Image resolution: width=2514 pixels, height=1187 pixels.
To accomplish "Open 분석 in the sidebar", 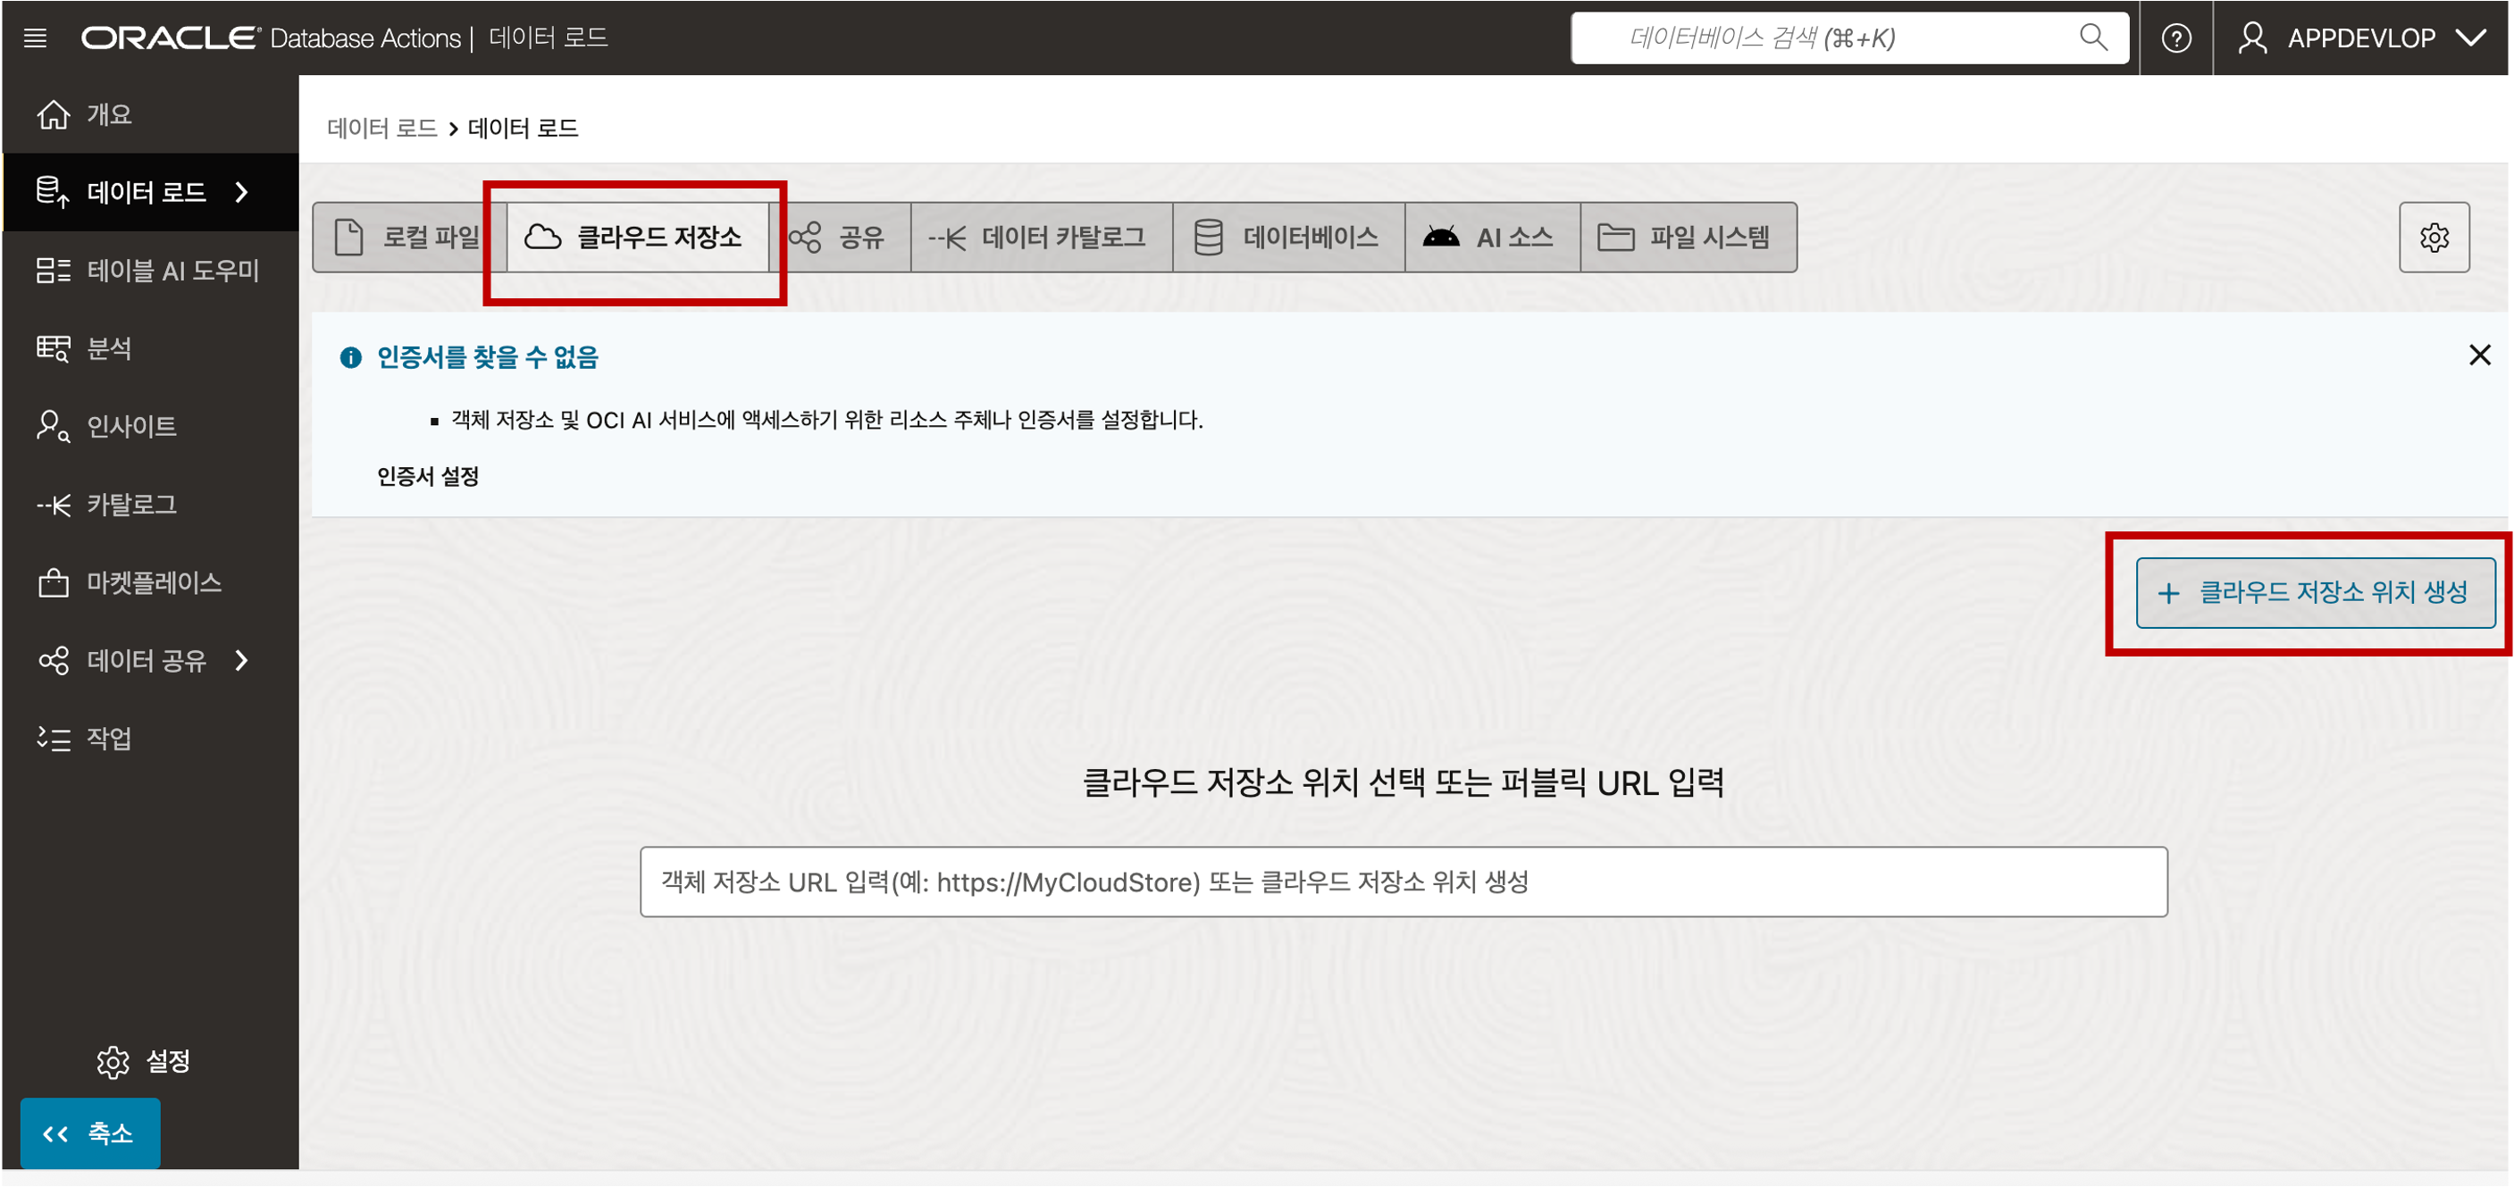I will click(150, 348).
